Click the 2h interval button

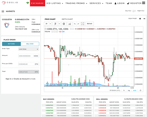click(46, 24)
